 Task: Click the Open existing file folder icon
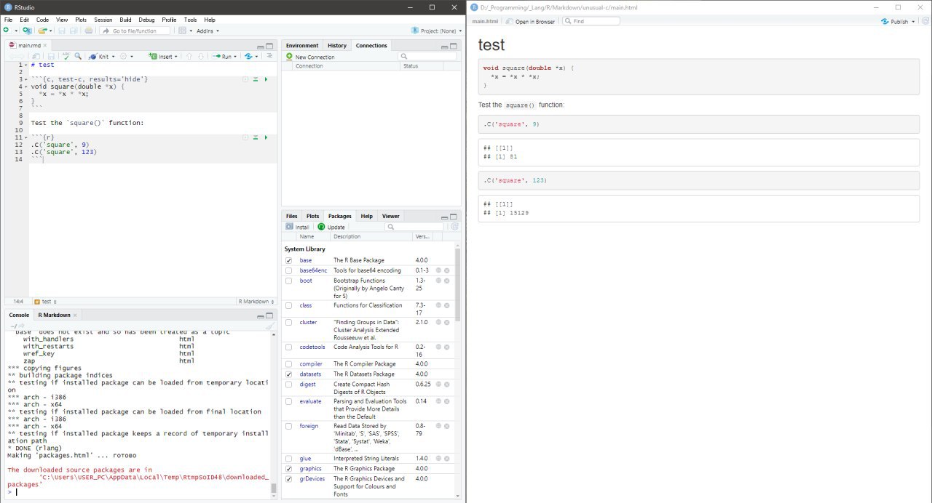(43, 31)
